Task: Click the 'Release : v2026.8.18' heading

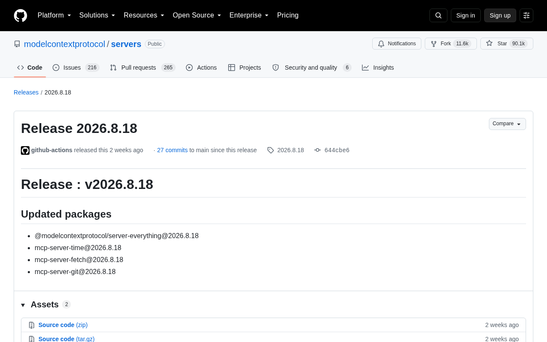Action: tap(87, 184)
